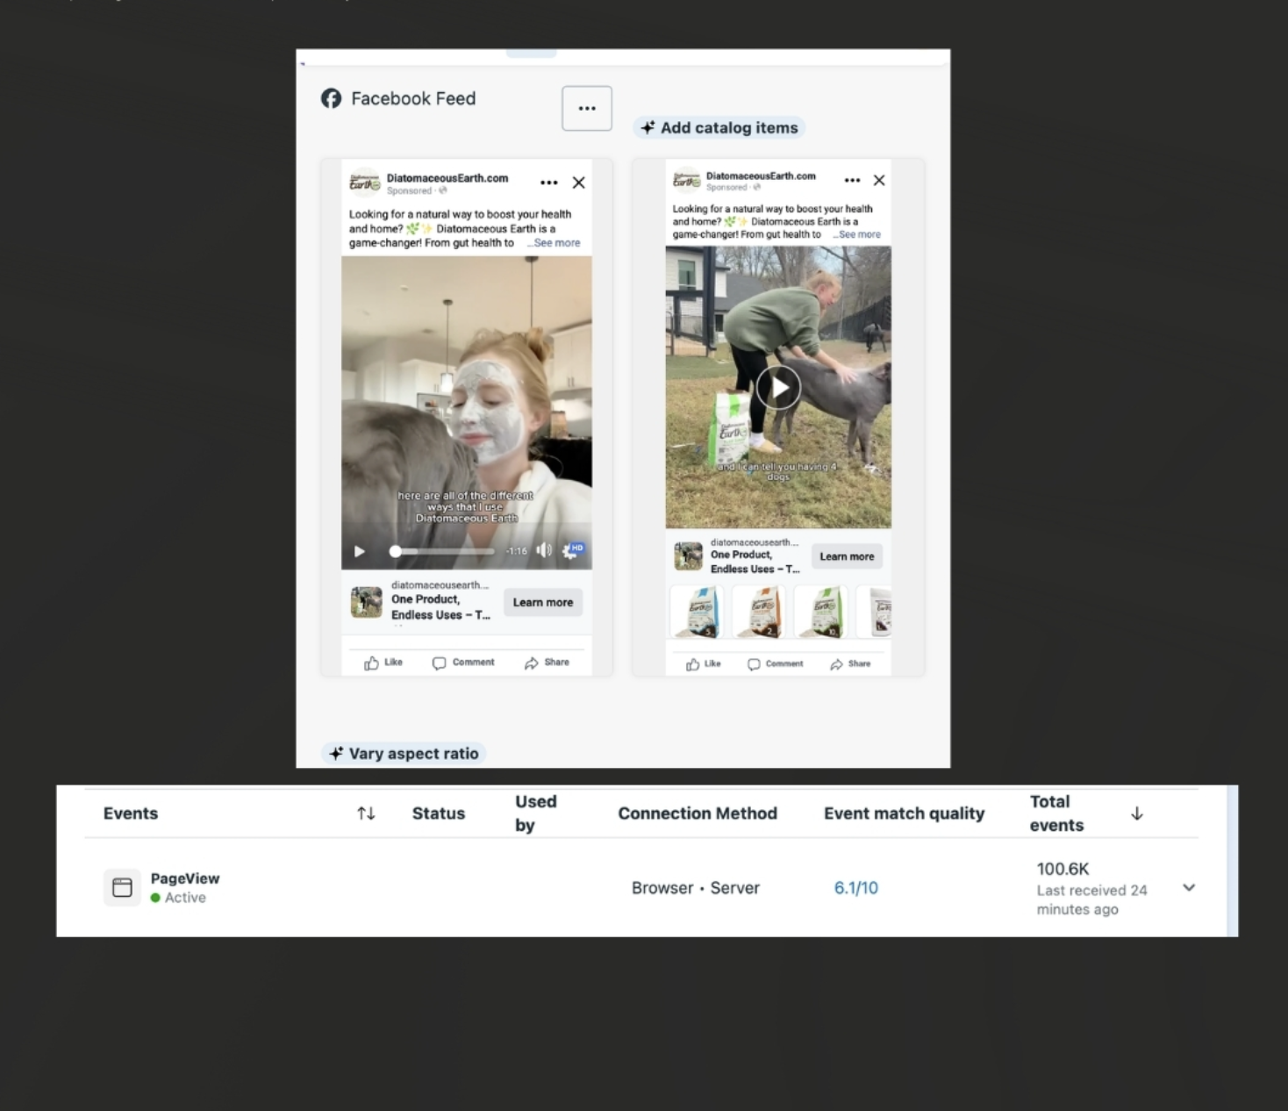Click the One Product, Endless Uses headline on face mask ad
The height and width of the screenshot is (1111, 1288).
coord(440,606)
